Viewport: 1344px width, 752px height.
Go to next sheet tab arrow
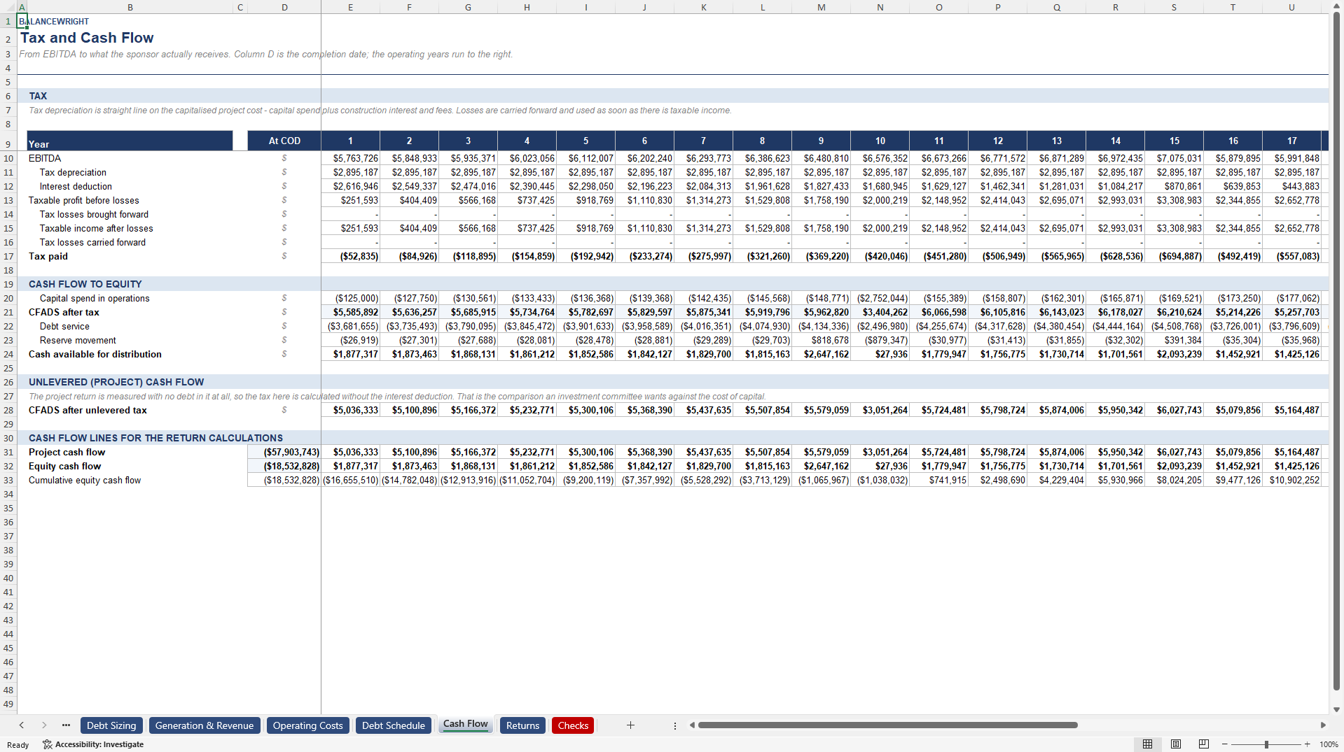(x=44, y=725)
